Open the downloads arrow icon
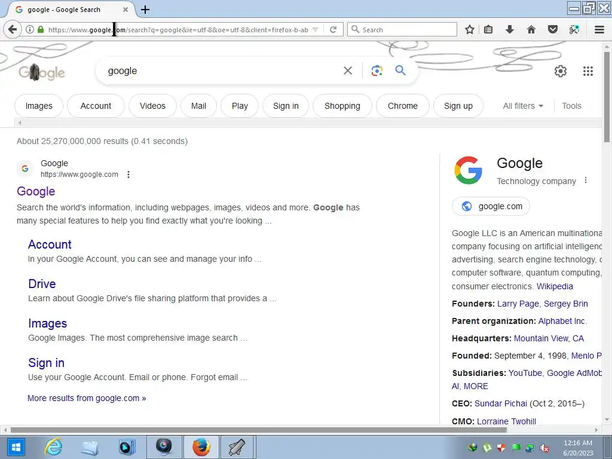 (x=509, y=29)
